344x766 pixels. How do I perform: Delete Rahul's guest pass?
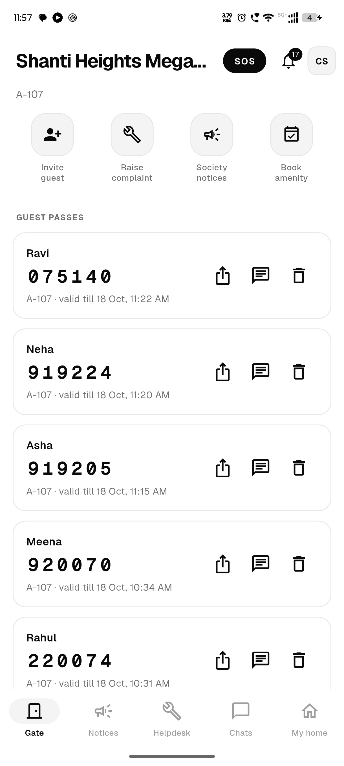click(299, 660)
